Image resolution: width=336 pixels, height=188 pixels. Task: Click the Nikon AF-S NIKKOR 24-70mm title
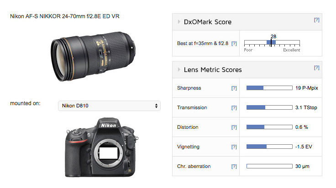(x=65, y=16)
